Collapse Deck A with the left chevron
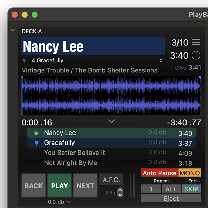Viewport: 208px width, 208px height. (x=13, y=31)
